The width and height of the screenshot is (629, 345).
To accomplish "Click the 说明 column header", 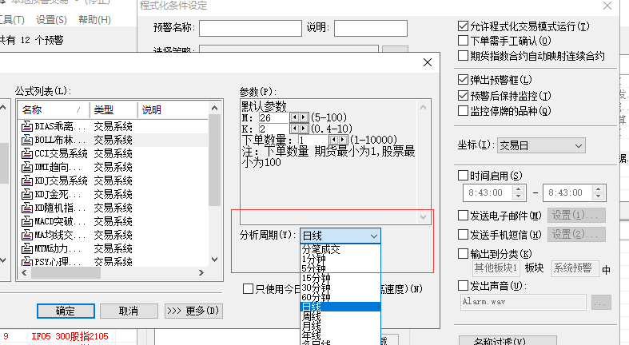I will 173,109.
